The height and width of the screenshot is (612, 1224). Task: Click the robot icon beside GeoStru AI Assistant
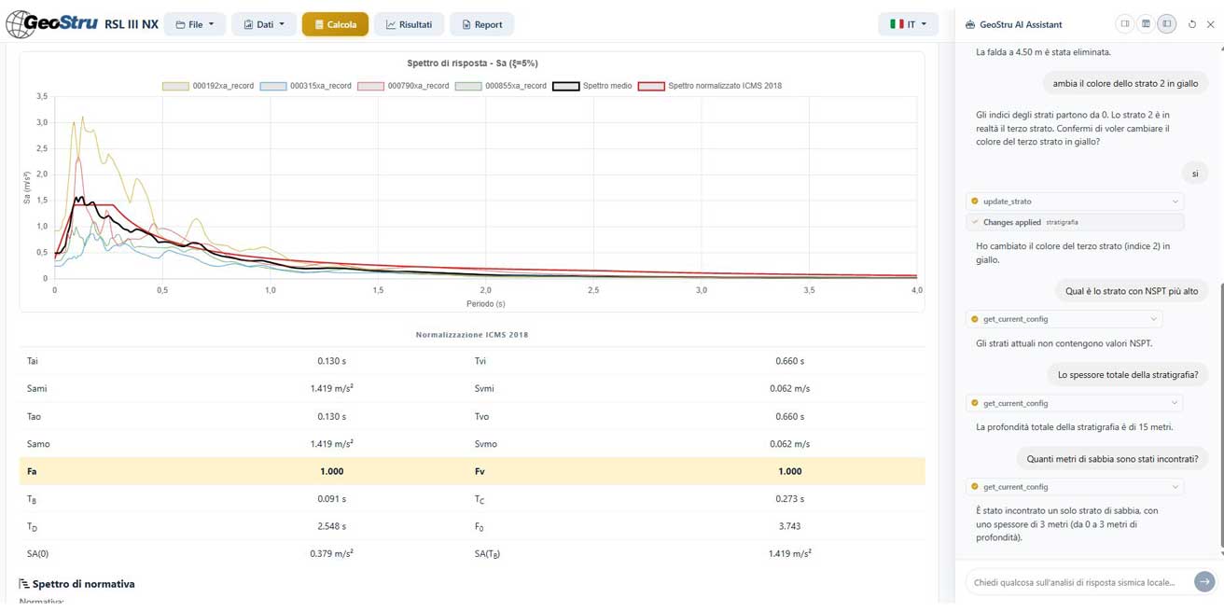(x=970, y=24)
